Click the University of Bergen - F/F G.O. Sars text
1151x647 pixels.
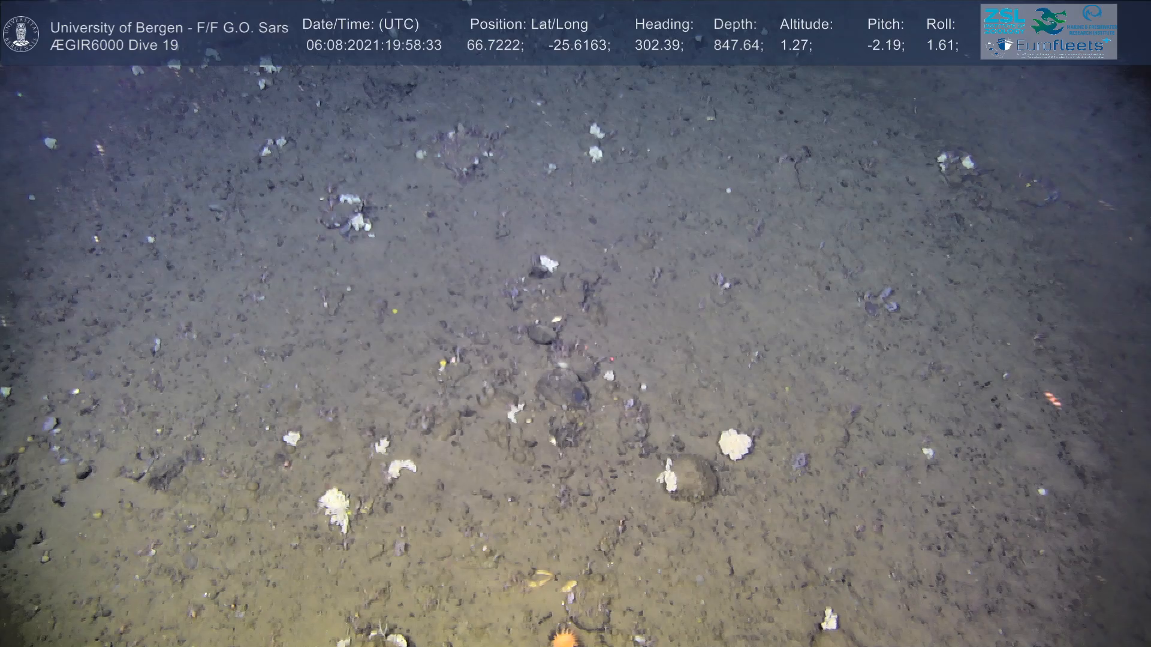pyautogui.click(x=169, y=28)
